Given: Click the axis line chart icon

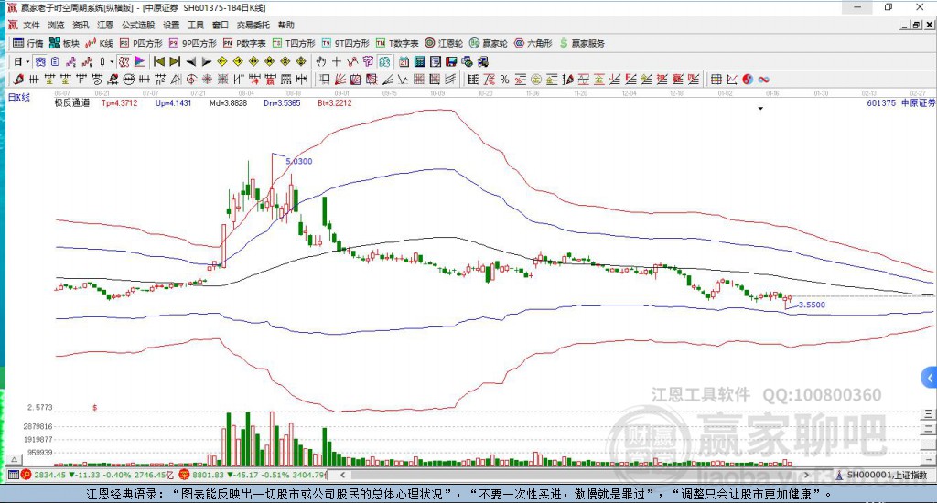Looking at the screenshot, I should click(732, 80).
